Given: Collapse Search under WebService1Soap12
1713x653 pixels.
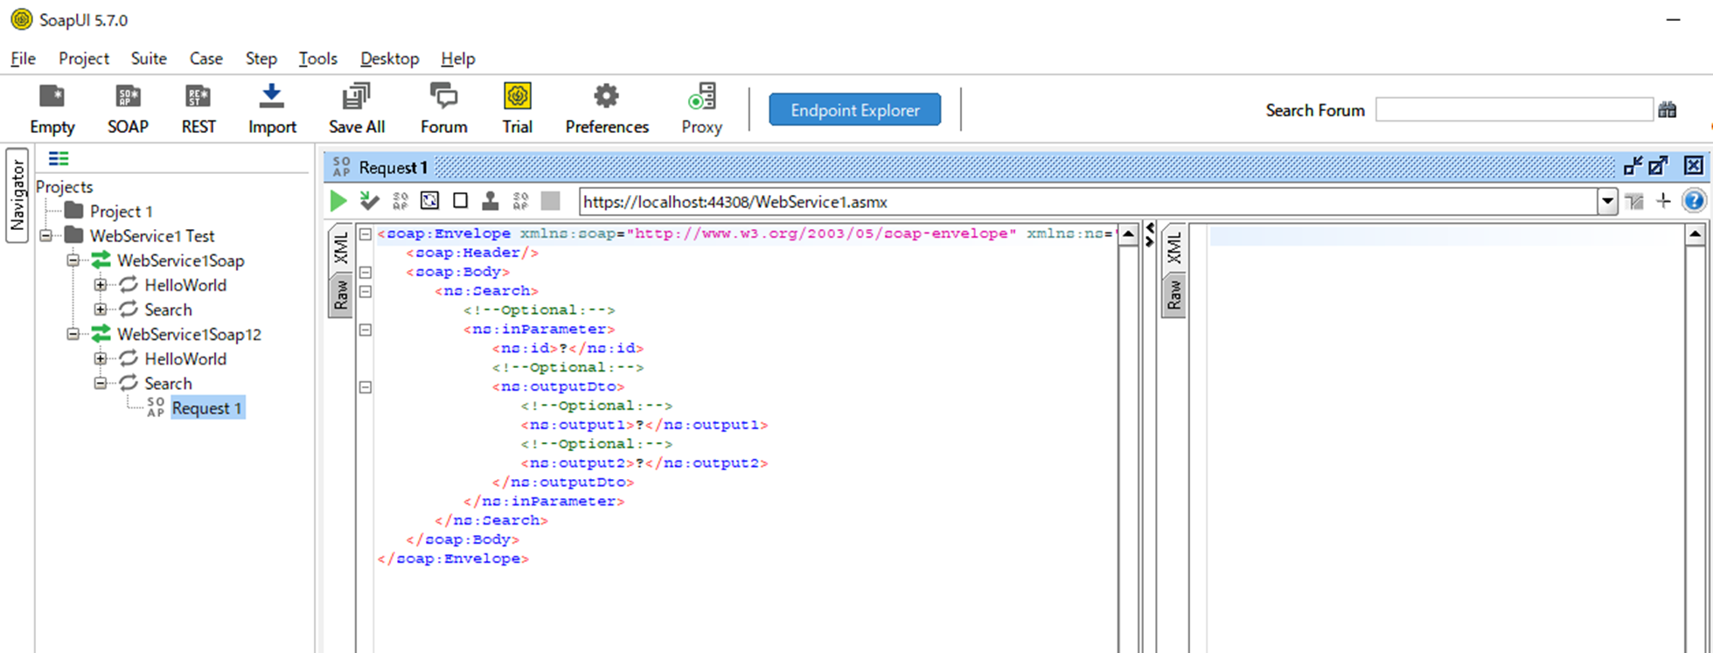Looking at the screenshot, I should [101, 383].
